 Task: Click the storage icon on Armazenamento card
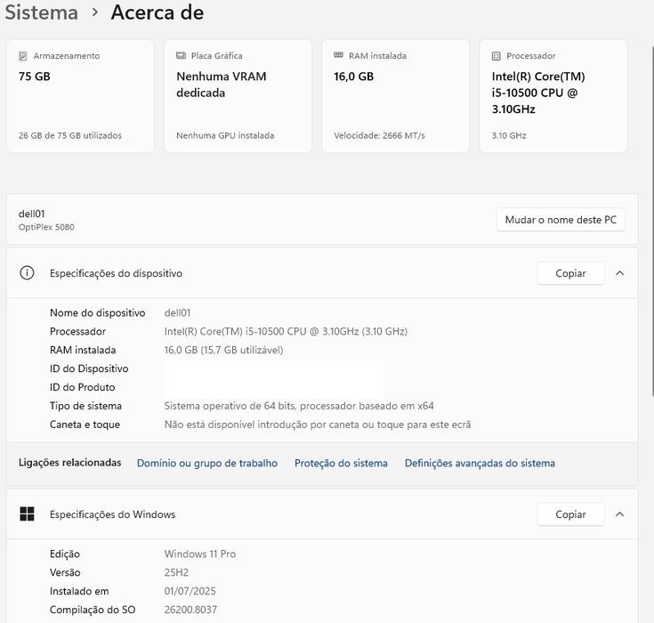click(22, 56)
